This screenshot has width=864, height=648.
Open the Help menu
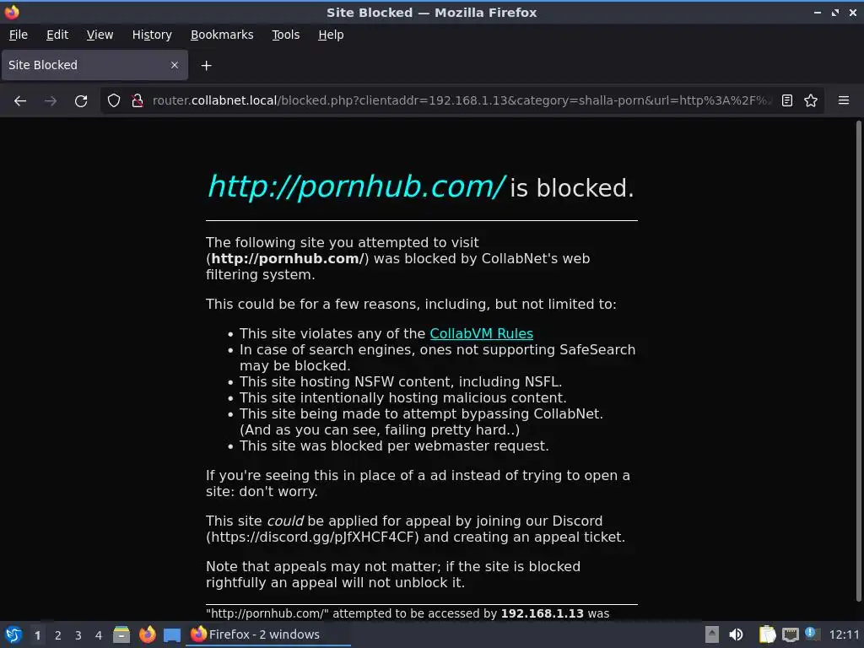click(x=331, y=35)
